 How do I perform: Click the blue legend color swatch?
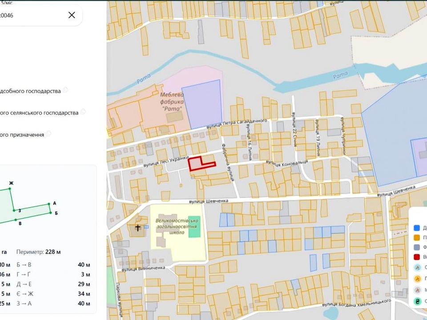click(x=417, y=228)
